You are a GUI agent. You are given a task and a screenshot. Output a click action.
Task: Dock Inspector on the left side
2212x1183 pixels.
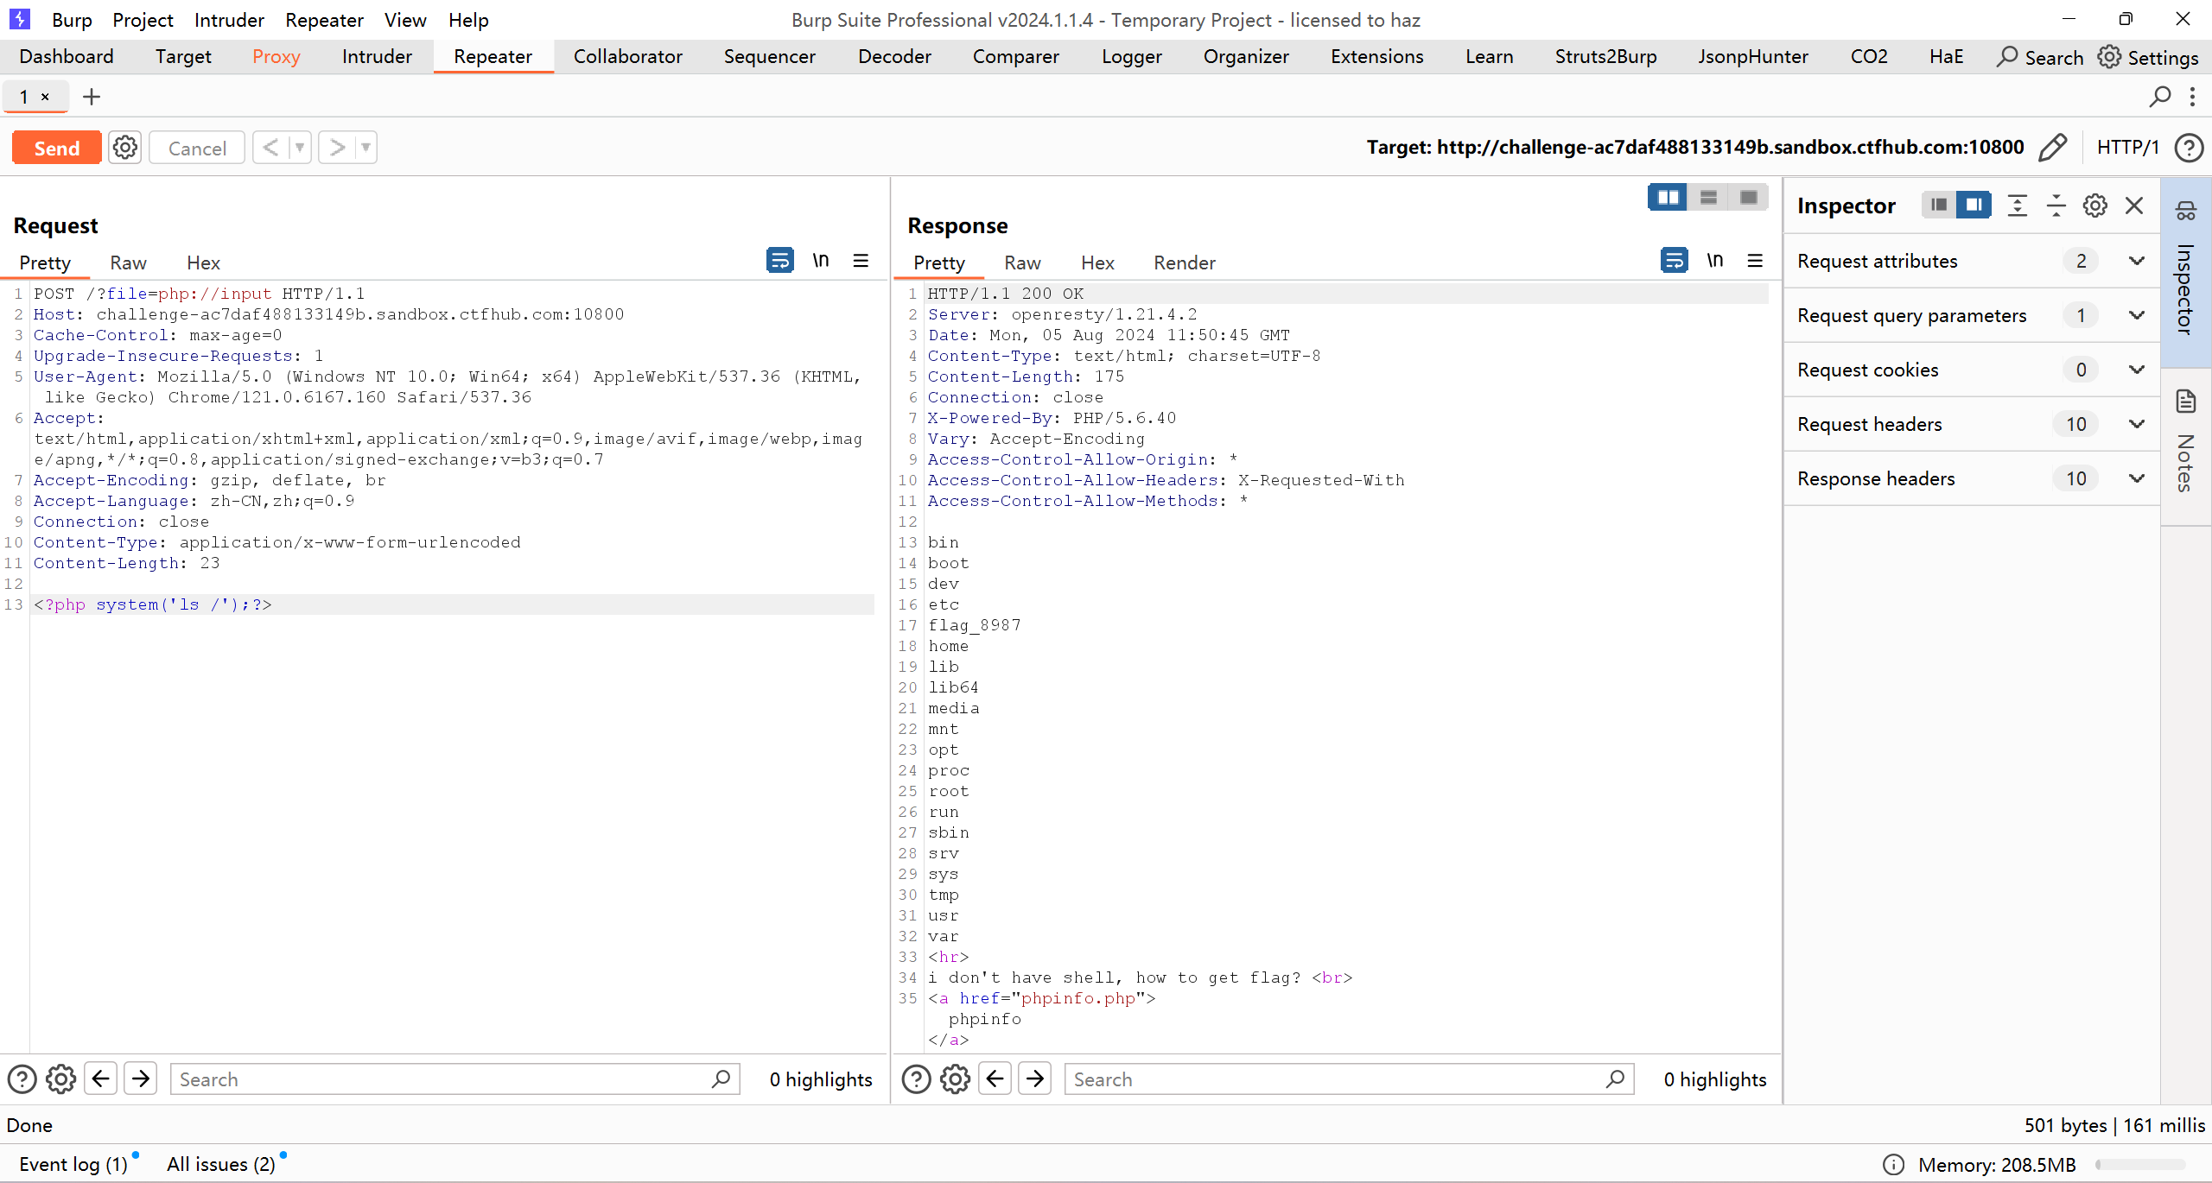(1939, 205)
